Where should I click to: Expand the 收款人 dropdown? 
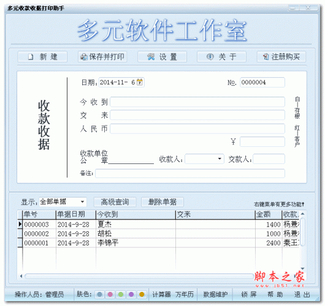220,159
